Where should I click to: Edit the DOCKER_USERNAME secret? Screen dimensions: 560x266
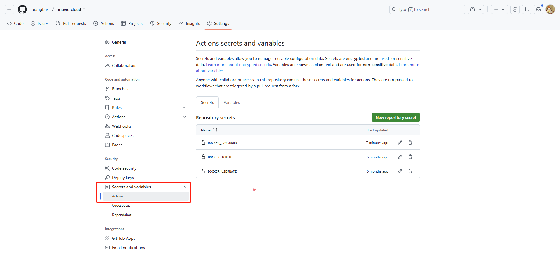coord(400,171)
